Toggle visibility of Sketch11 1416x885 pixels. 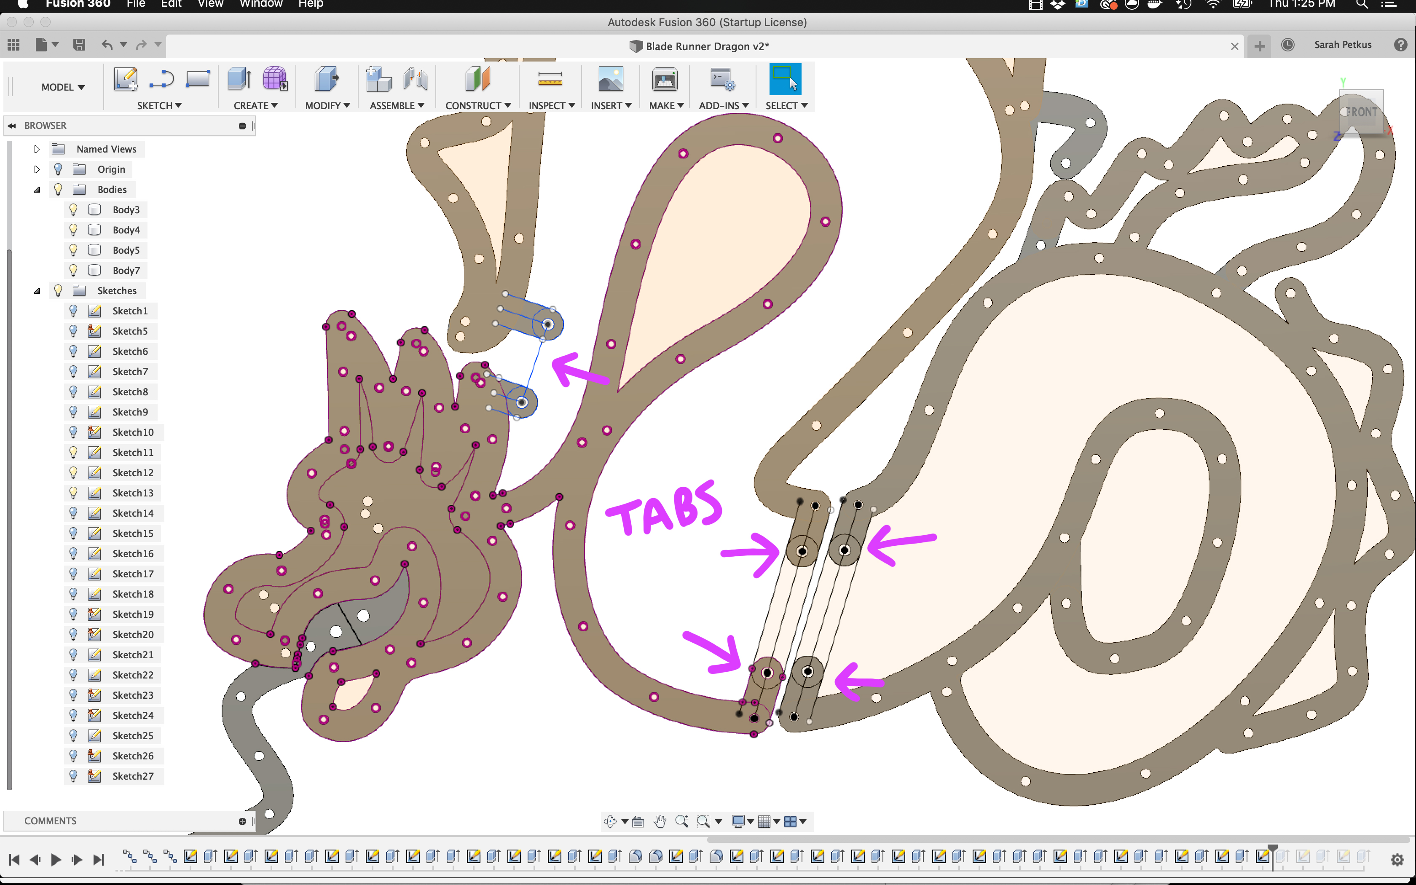(x=73, y=453)
